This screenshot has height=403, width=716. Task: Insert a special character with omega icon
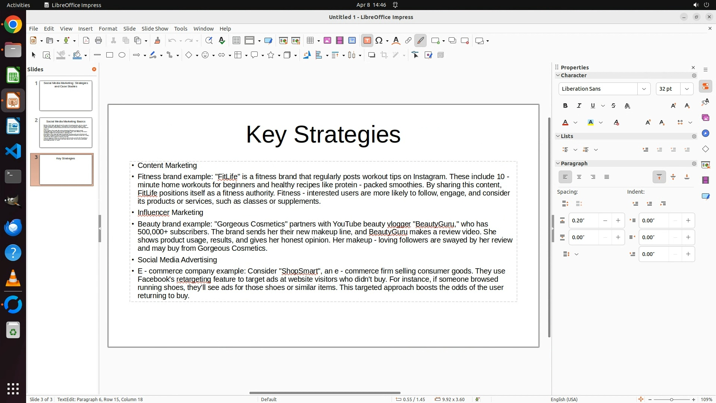[379, 41]
